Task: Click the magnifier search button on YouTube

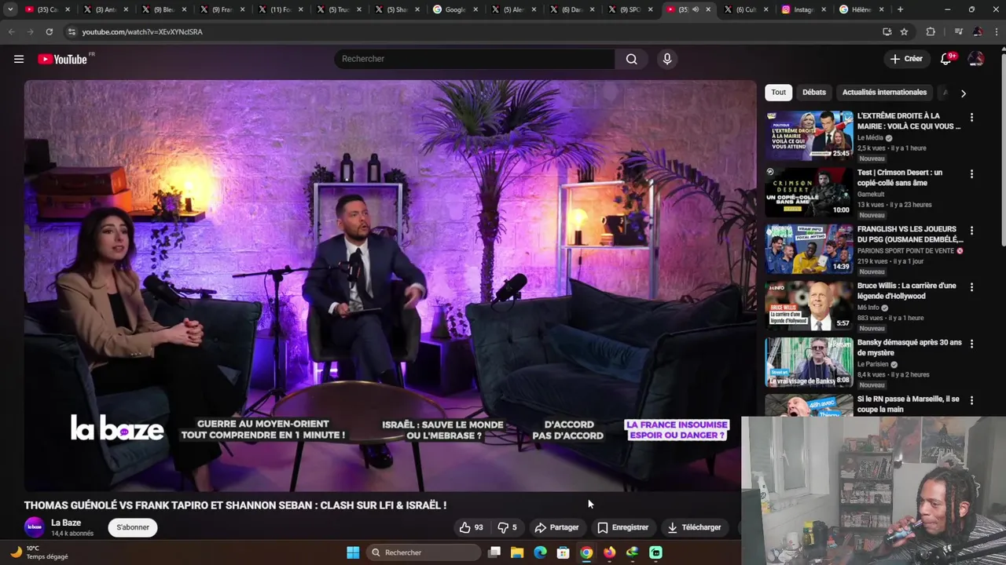Action: pos(632,59)
